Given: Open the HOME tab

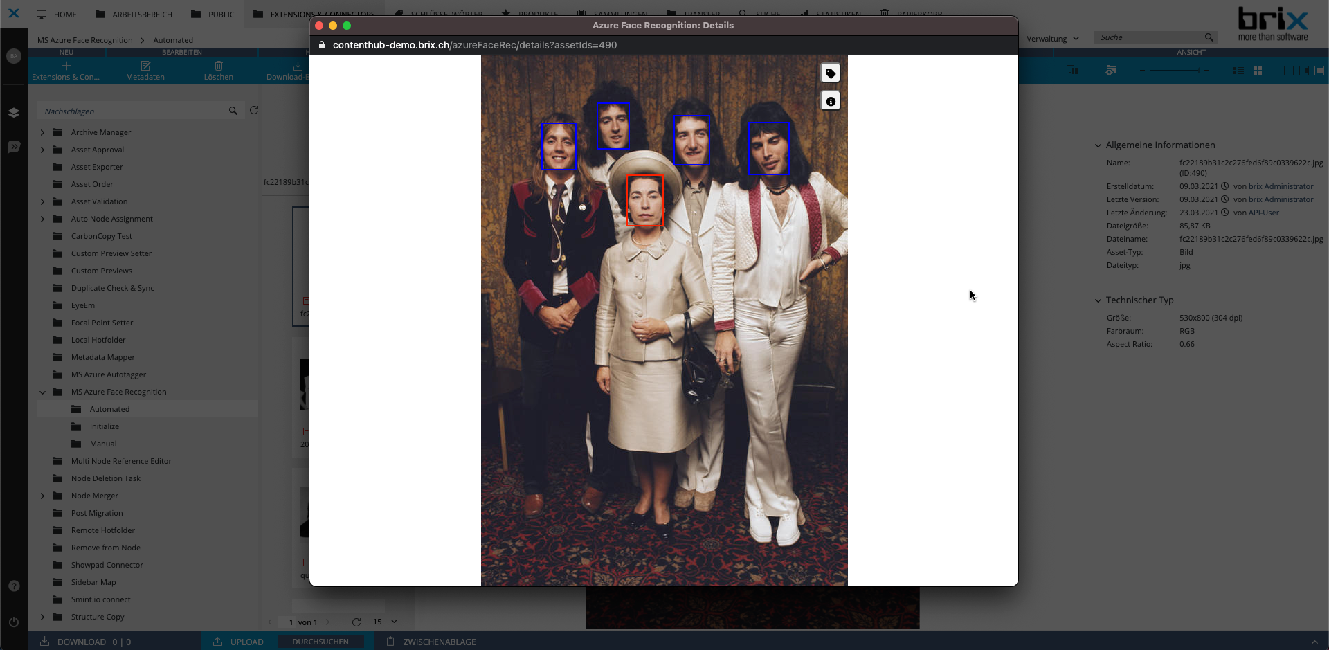Looking at the screenshot, I should pos(57,14).
